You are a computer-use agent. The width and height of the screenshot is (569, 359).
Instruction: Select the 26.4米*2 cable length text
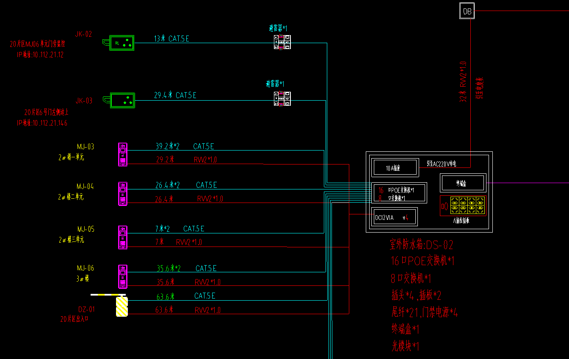tap(168, 185)
